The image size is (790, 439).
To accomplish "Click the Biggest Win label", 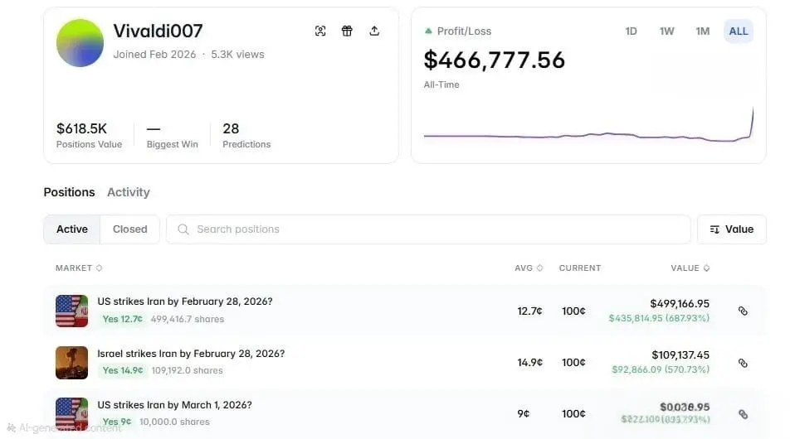I will click(x=173, y=144).
